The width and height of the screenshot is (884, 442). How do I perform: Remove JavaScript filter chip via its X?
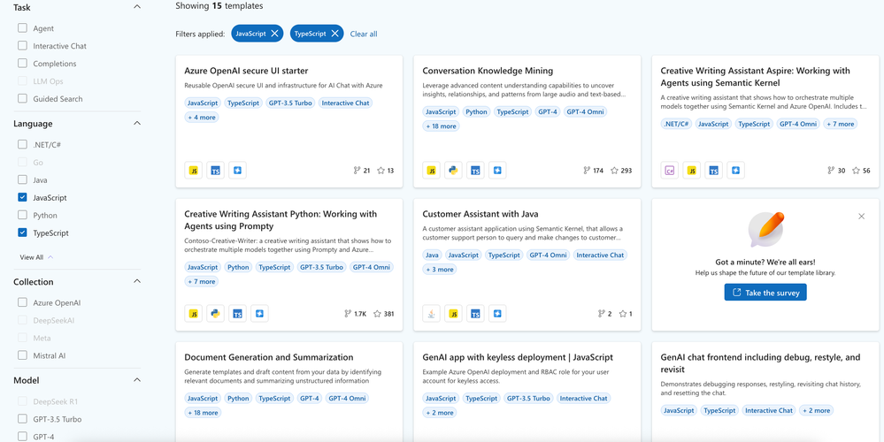point(274,34)
